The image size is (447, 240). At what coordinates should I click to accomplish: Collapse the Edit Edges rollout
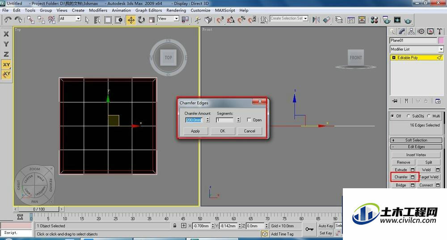(416, 147)
